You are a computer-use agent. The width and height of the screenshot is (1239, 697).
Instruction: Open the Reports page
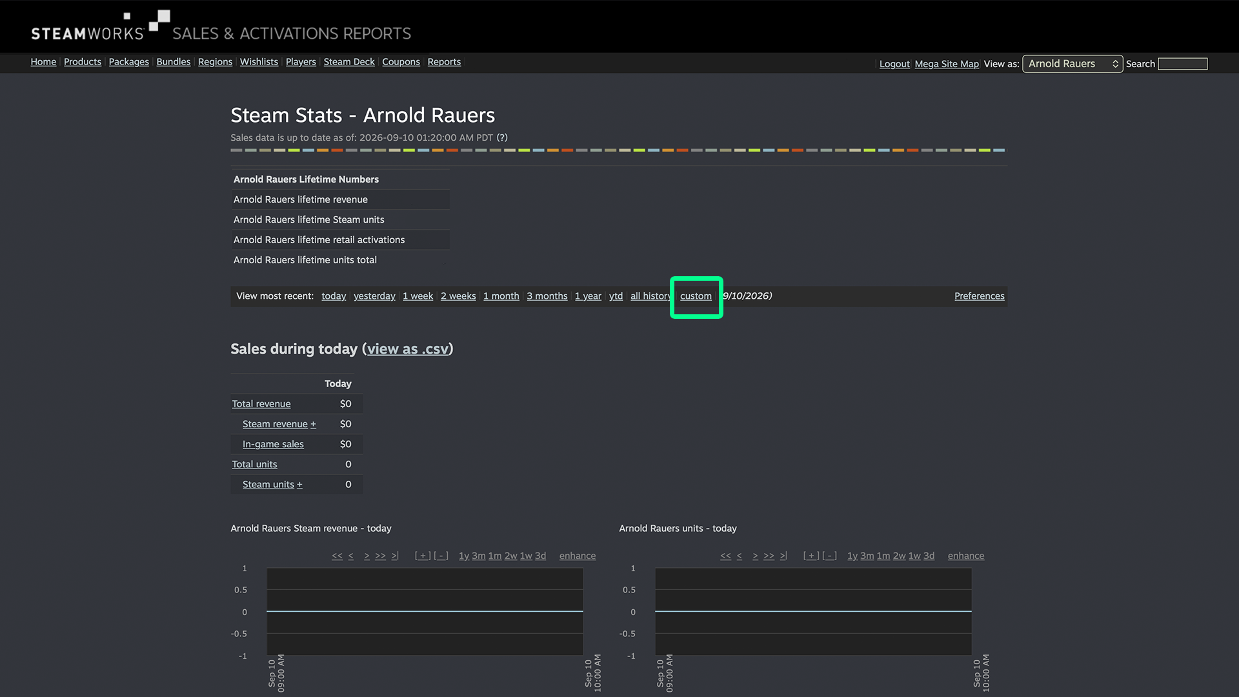[444, 62]
